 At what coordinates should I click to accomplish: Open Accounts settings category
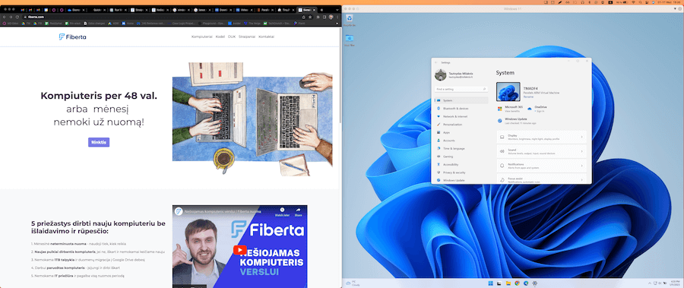tap(461, 141)
